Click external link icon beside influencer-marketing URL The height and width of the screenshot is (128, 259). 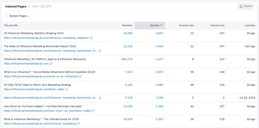[x=79, y=124]
